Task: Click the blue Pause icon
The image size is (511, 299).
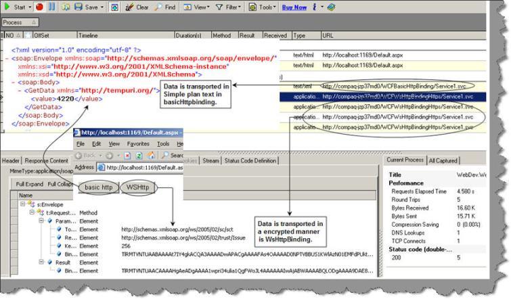Action: click(x=52, y=7)
